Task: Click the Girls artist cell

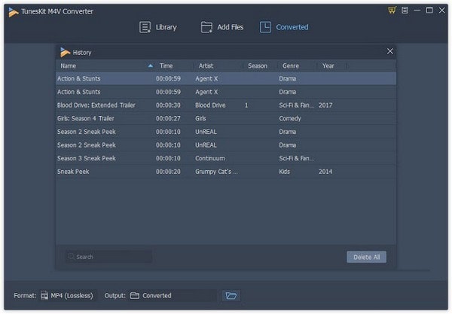Action: (200, 118)
